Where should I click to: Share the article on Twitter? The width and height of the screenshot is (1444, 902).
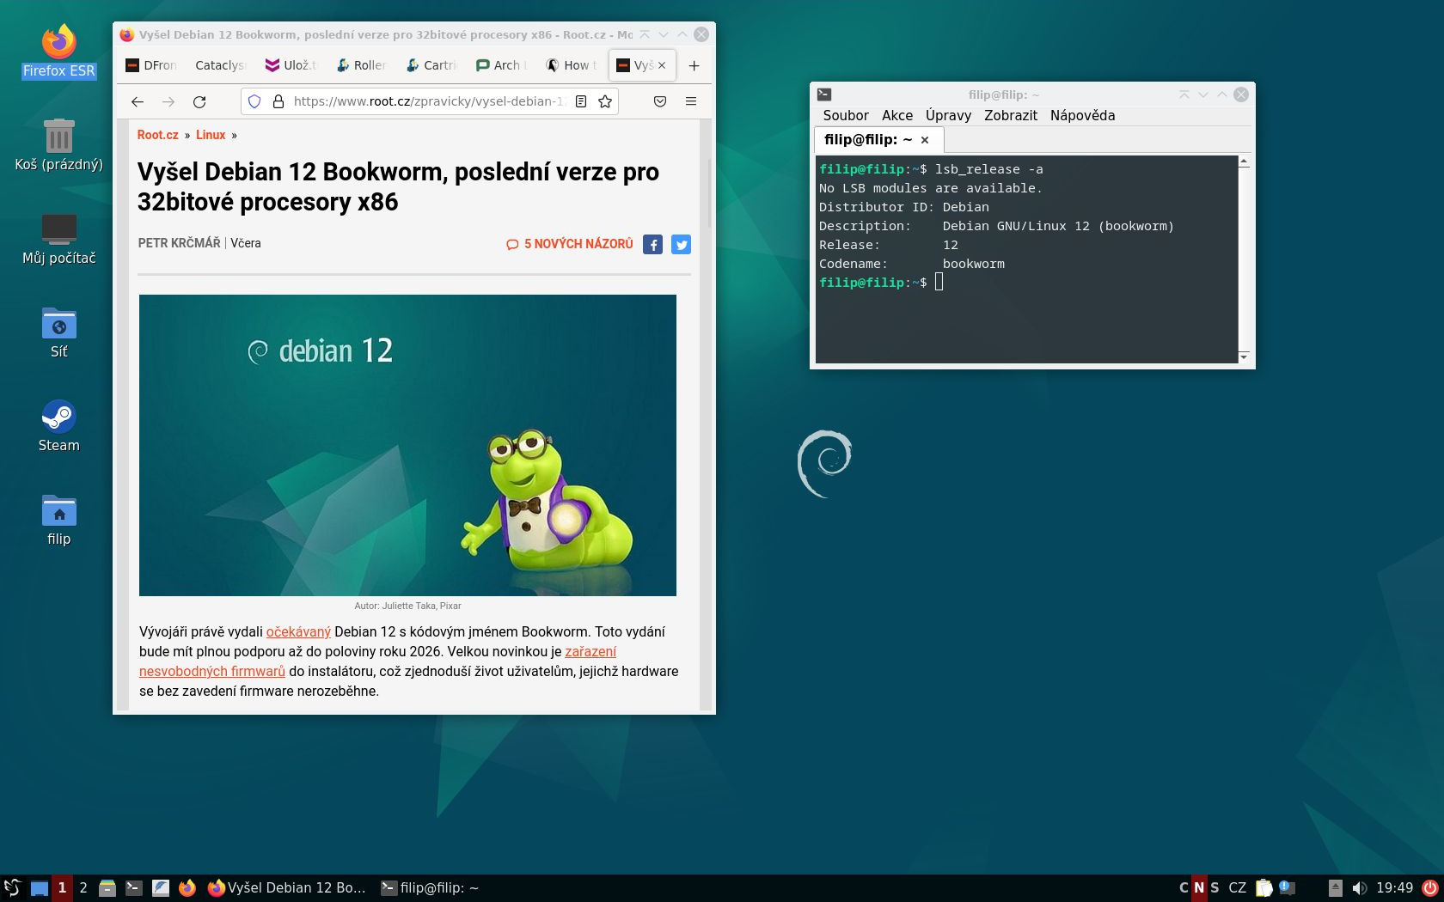[681, 244]
